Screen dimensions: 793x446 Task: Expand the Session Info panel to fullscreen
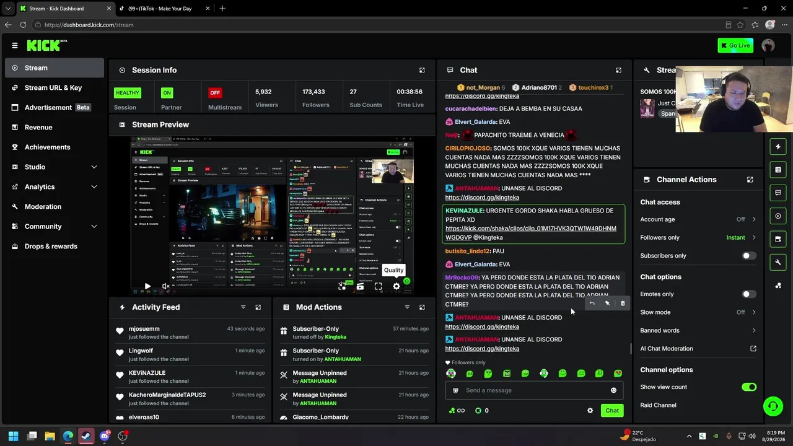pos(422,71)
